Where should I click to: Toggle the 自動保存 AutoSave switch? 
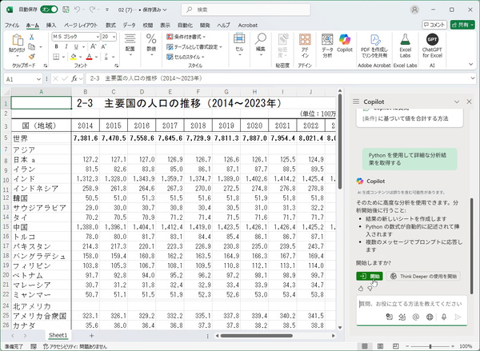coord(49,9)
